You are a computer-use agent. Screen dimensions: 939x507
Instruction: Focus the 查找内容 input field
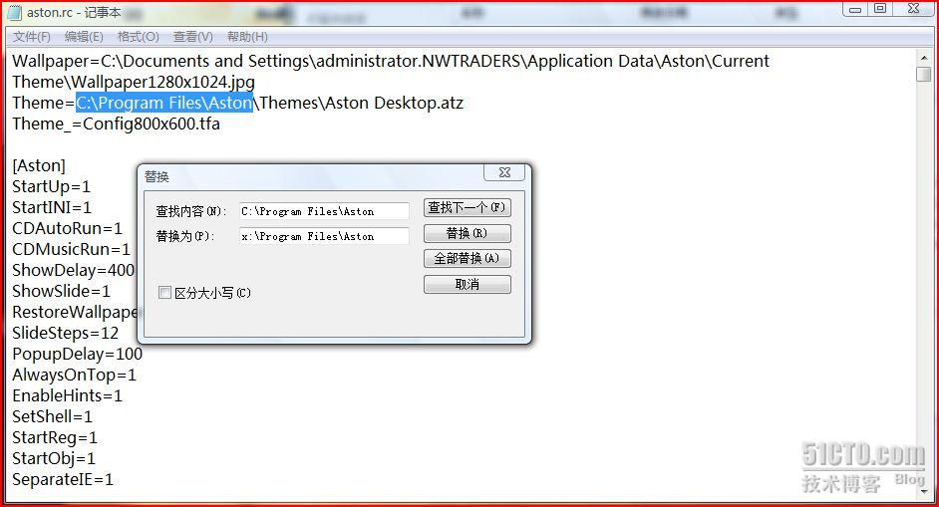tap(324, 211)
